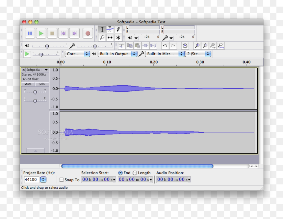Open the input meter dropdown arrow

(x=171, y=38)
